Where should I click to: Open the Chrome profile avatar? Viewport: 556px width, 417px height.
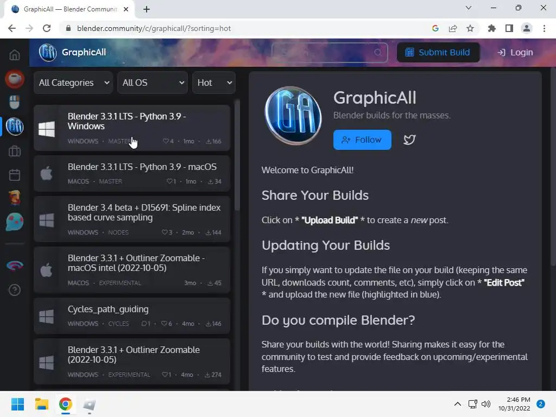point(527,28)
